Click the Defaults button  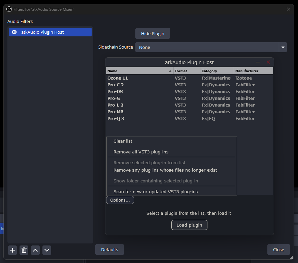click(109, 250)
